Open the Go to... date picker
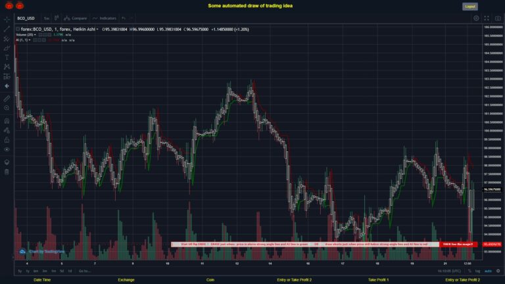The height and width of the screenshot is (284, 505). click(x=85, y=271)
